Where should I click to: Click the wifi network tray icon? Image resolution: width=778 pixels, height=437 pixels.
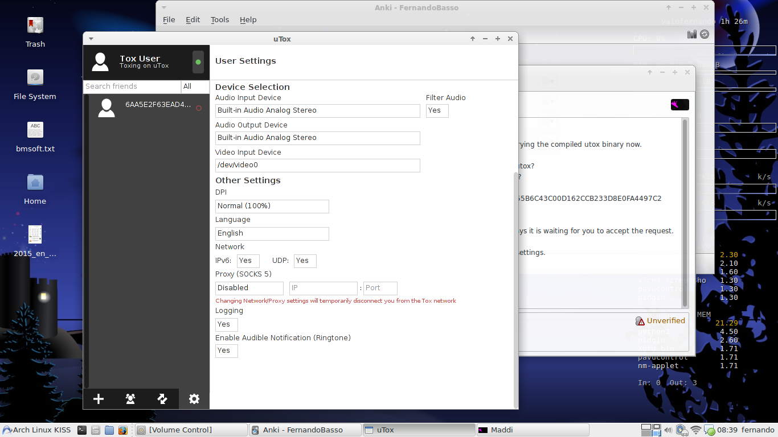[x=696, y=430]
